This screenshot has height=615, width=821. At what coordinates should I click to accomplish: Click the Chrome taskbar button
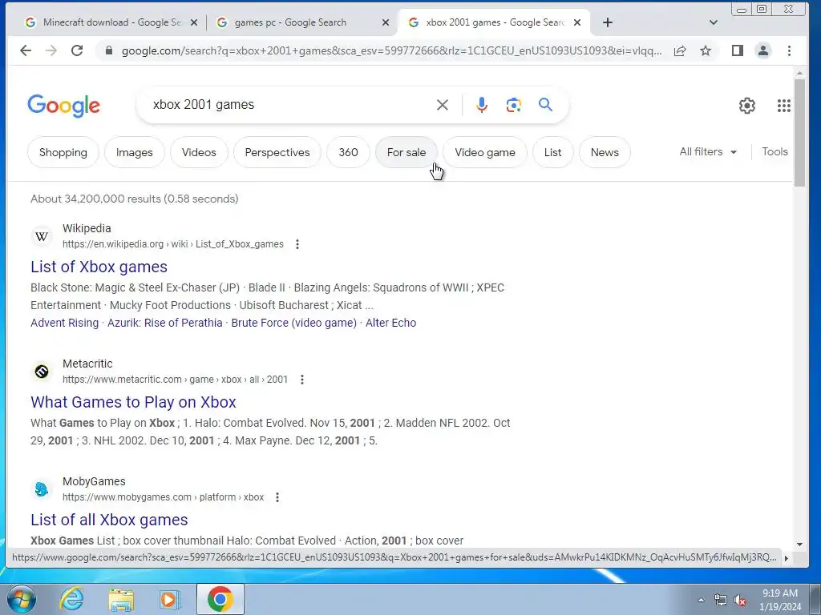(220, 599)
